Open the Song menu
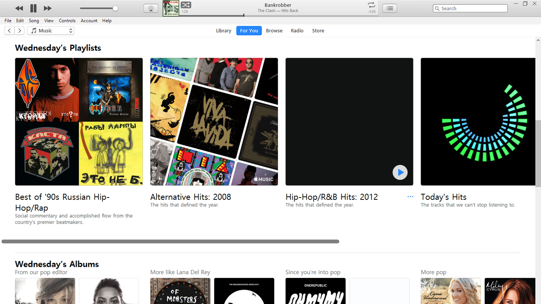Image resolution: width=541 pixels, height=304 pixels. pos(34,21)
